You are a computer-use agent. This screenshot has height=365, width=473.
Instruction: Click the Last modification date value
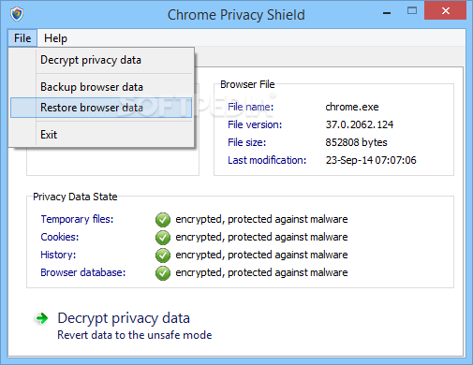[371, 160]
